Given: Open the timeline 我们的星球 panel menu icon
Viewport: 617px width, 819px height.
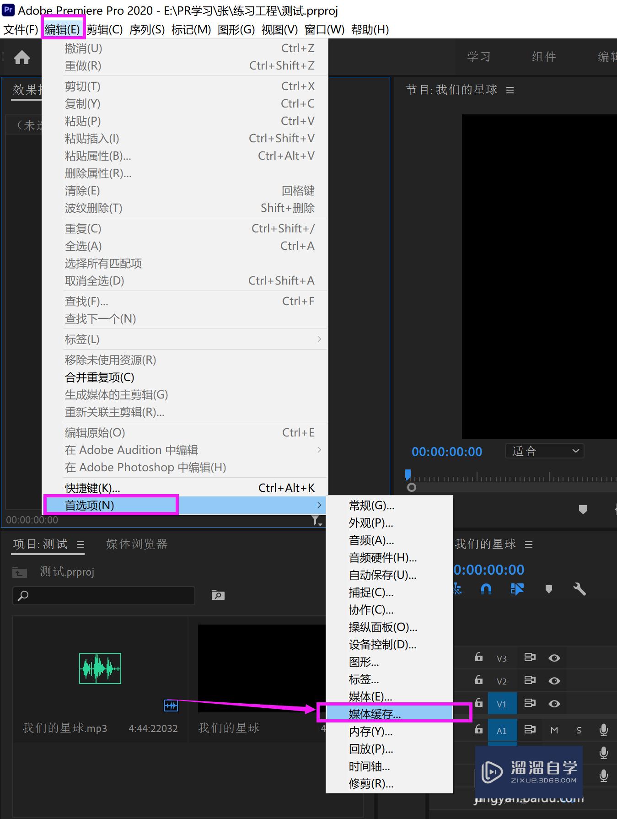Looking at the screenshot, I should (x=529, y=544).
